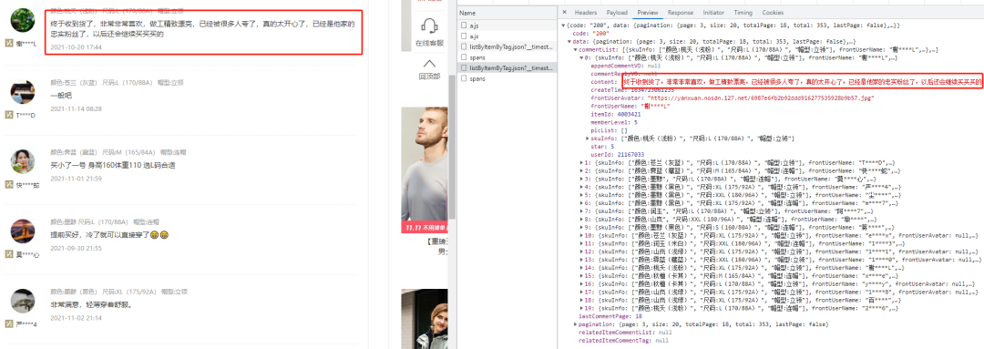Click the first emoji in 提前买好 comment
The image size is (984, 349).
coord(154,235)
